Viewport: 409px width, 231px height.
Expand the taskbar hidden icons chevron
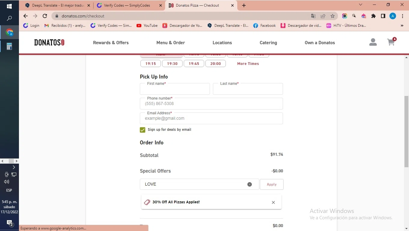(14, 167)
